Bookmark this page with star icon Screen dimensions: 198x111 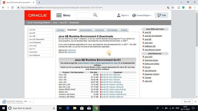(x=173, y=7)
